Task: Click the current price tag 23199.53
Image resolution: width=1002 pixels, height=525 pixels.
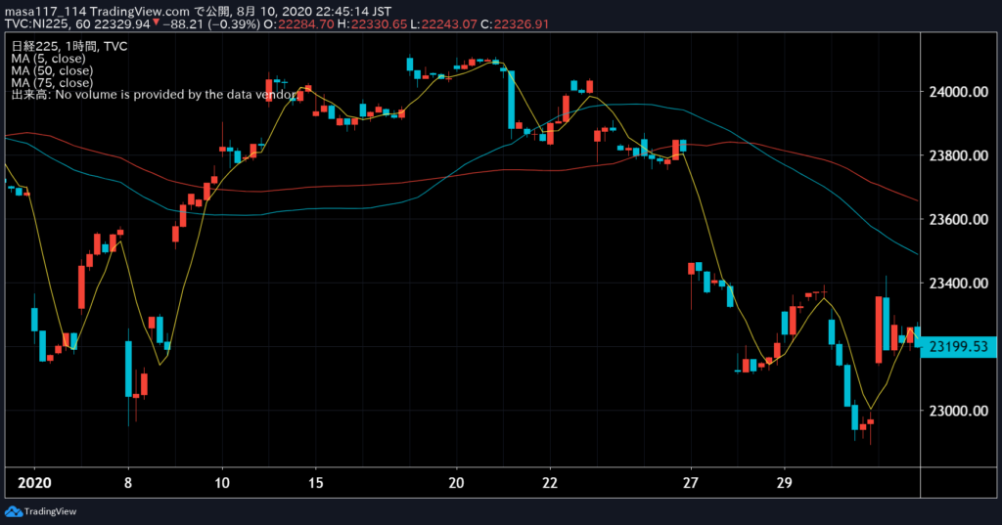Action: tap(958, 347)
